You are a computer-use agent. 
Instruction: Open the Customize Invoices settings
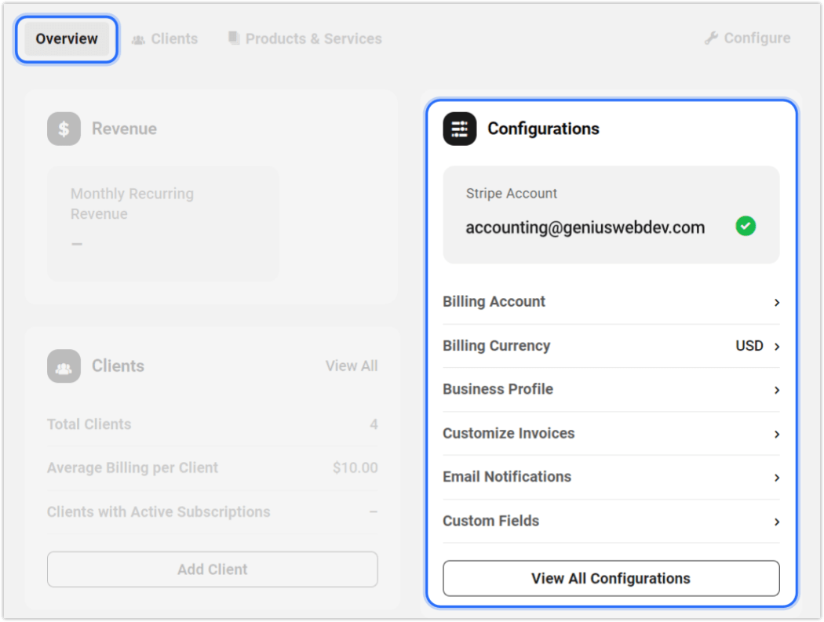click(611, 434)
